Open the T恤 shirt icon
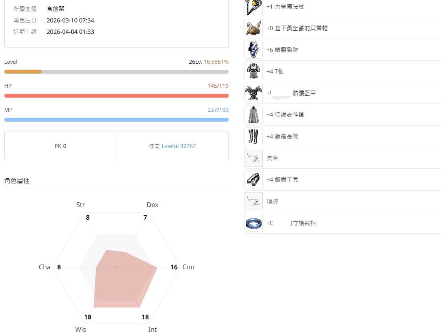The height and width of the screenshot is (333, 441). [254, 72]
